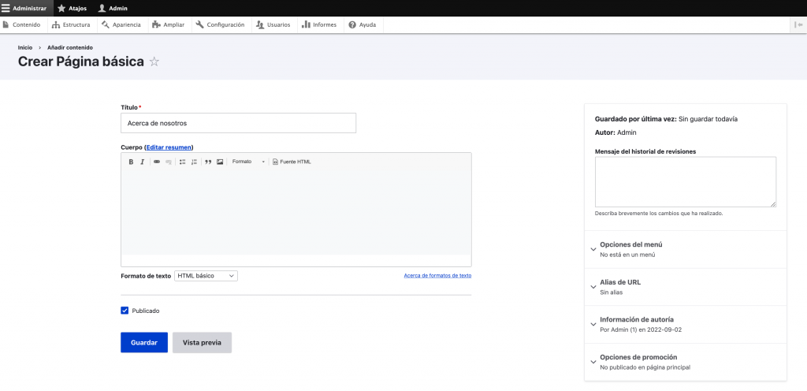Click the blue Guardar button
807x391 pixels.
[x=143, y=342]
